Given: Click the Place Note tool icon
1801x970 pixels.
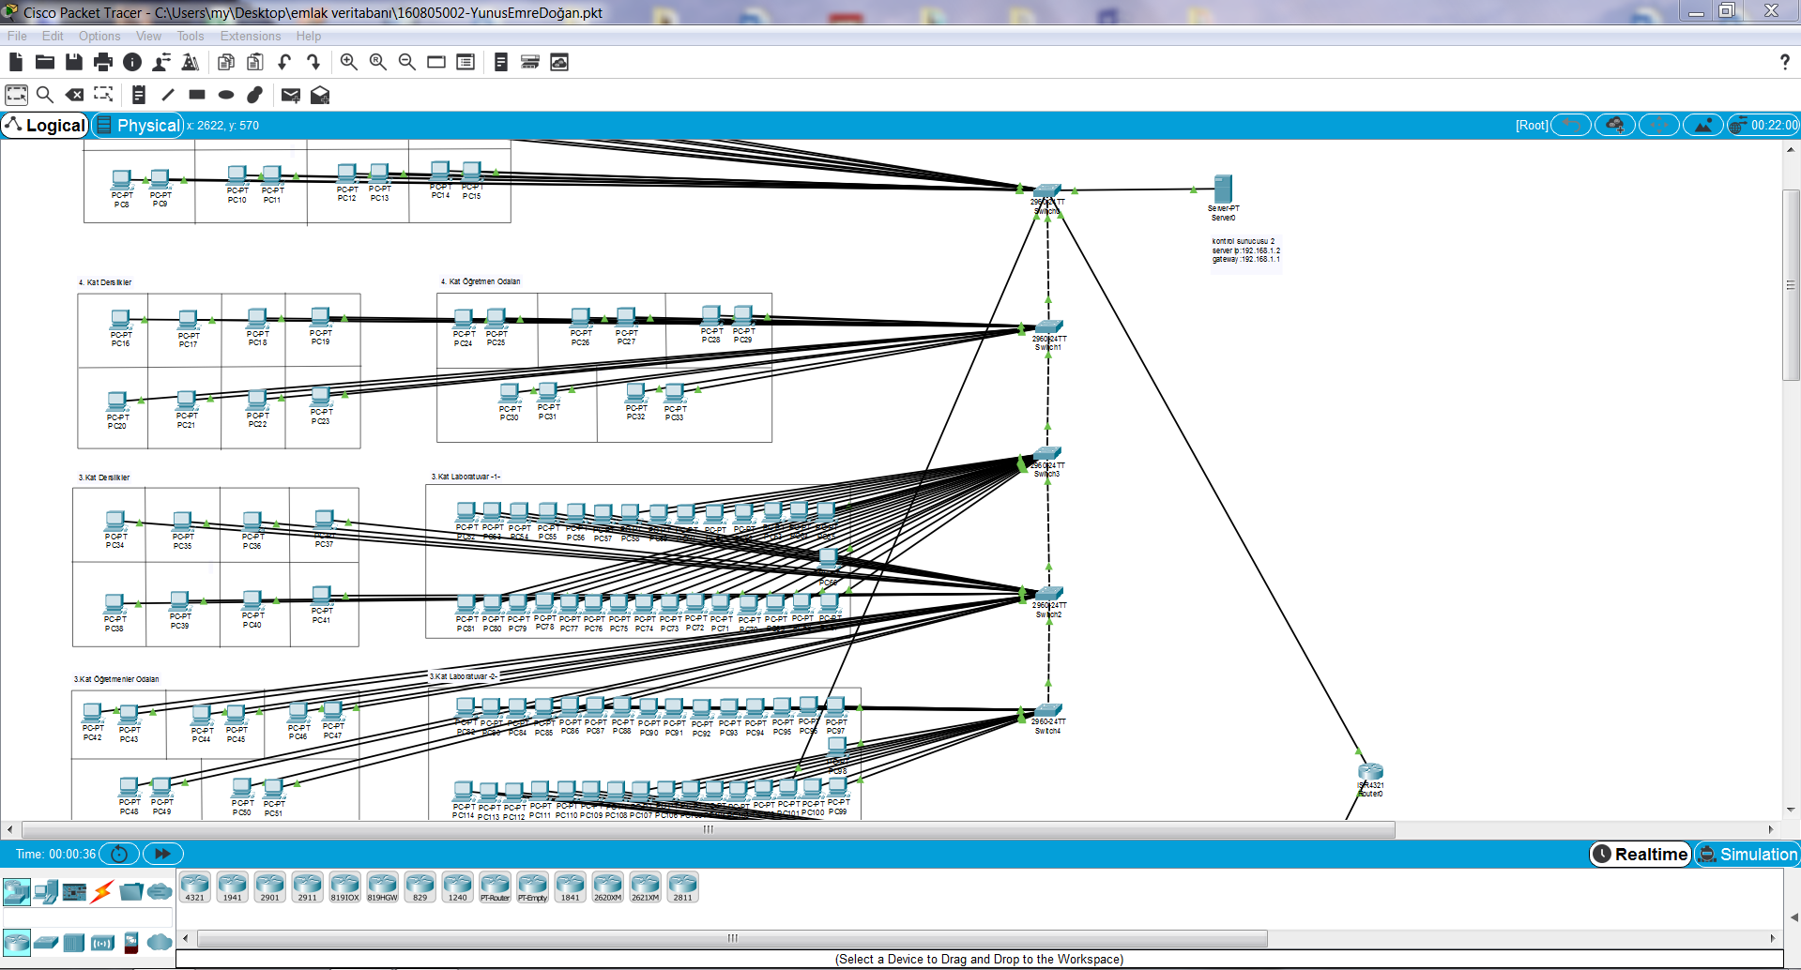Looking at the screenshot, I should [138, 95].
